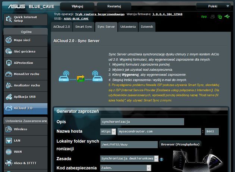Click the users status icon in header

pos(213,16)
